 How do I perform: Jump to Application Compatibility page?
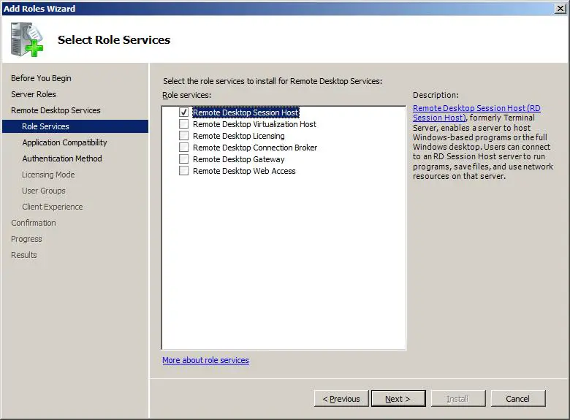click(64, 142)
